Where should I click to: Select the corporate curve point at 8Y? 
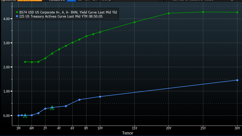tap(86, 36)
